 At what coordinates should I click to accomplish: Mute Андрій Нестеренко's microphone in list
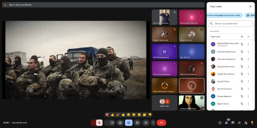242,74
